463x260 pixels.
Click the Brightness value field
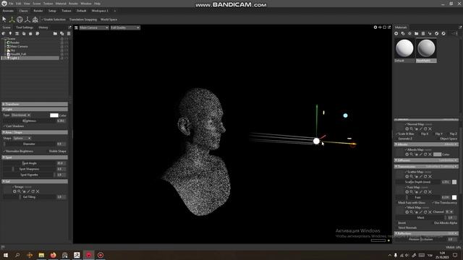click(x=61, y=121)
